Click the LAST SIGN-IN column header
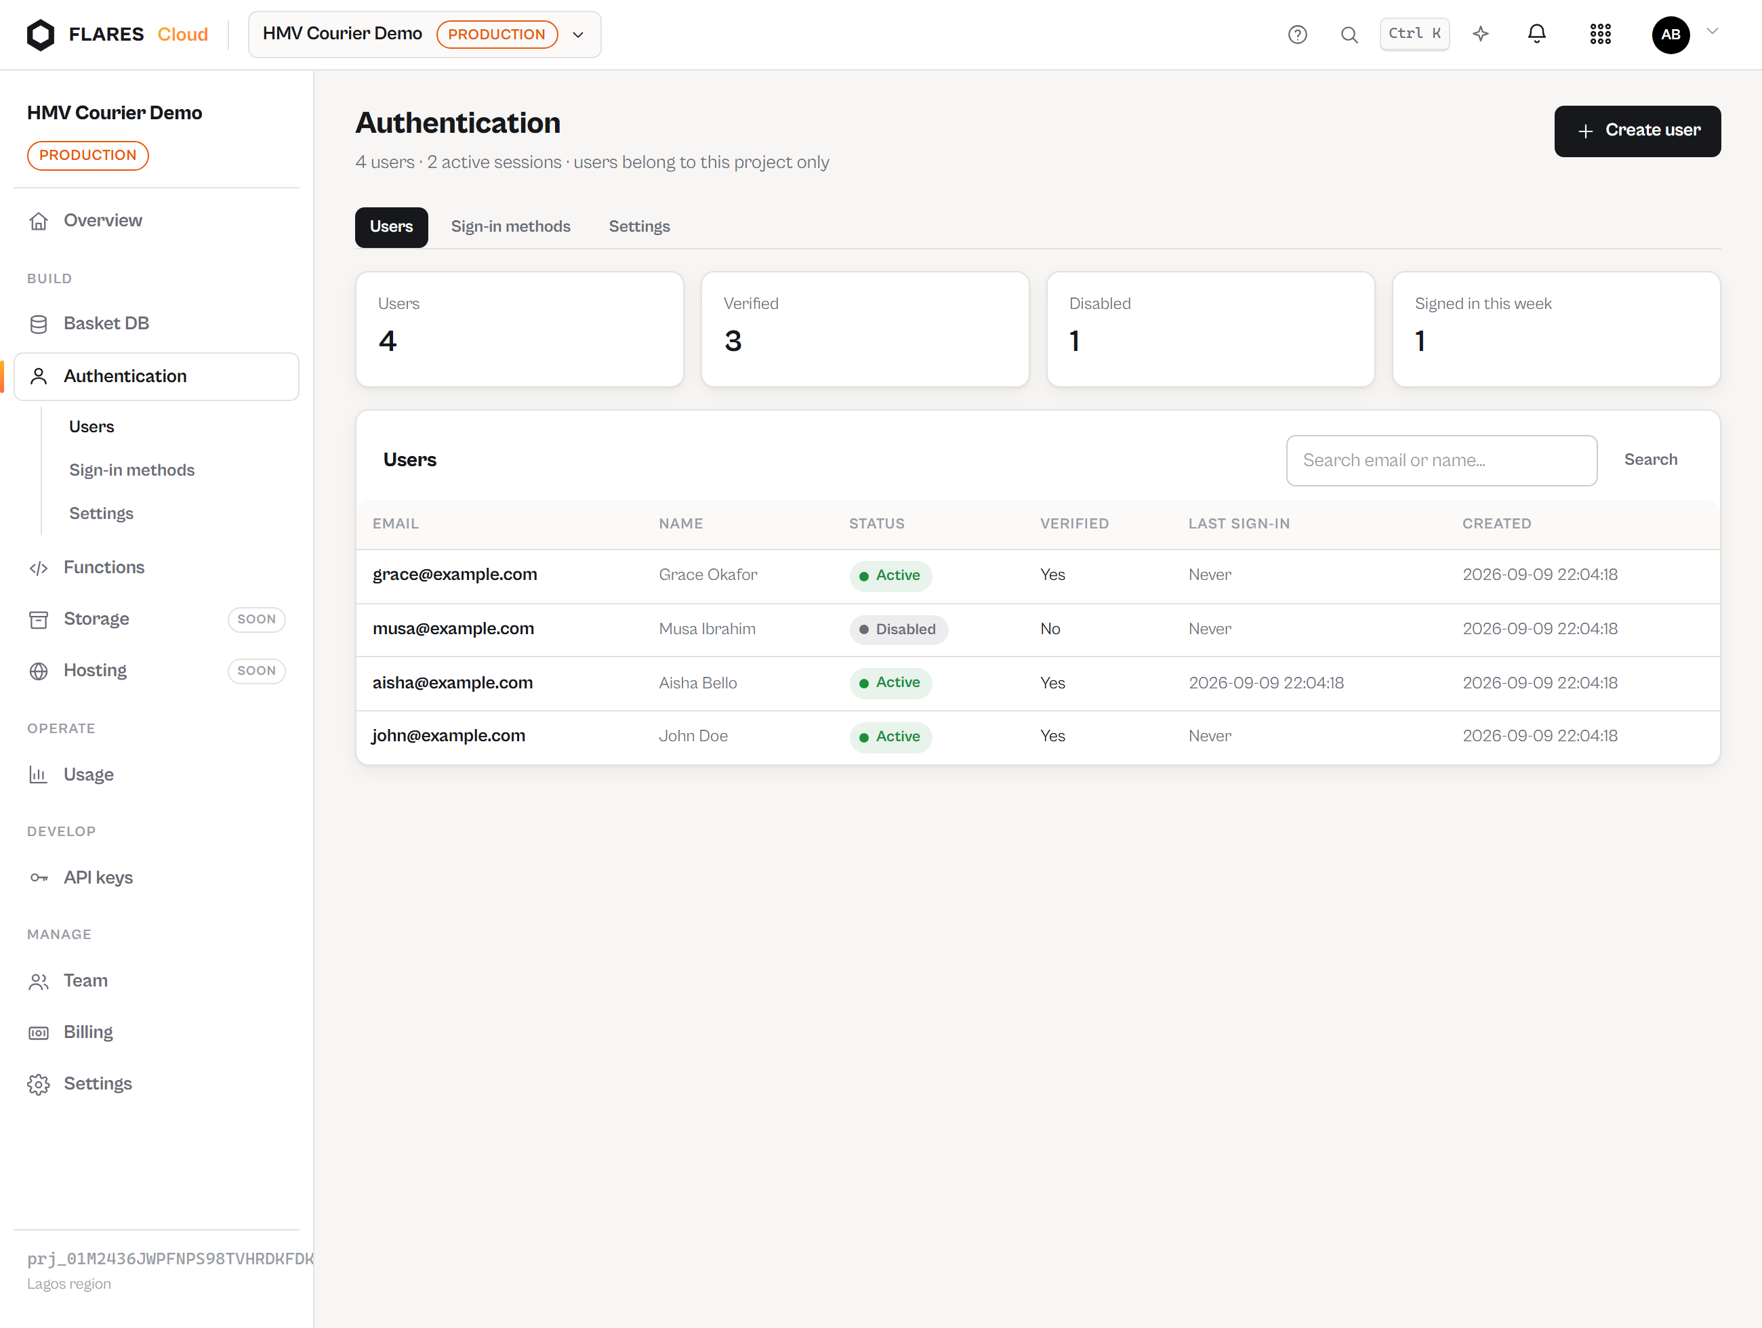This screenshot has width=1762, height=1328. tap(1239, 524)
